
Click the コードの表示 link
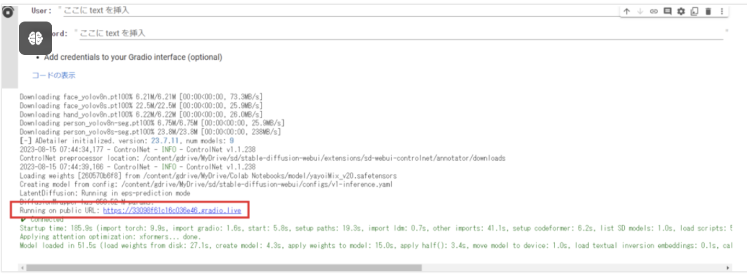54,75
